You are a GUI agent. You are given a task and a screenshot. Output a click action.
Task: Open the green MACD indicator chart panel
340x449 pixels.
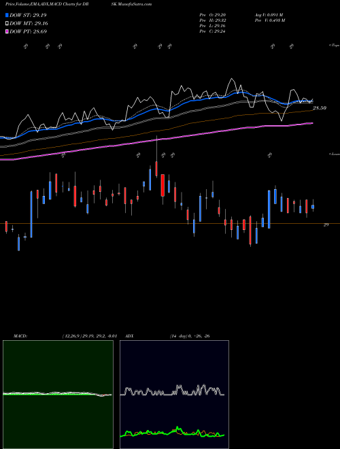click(x=58, y=395)
